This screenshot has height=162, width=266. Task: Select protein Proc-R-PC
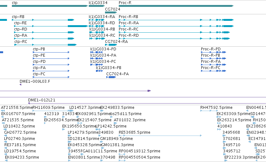click(x=211, y=68)
